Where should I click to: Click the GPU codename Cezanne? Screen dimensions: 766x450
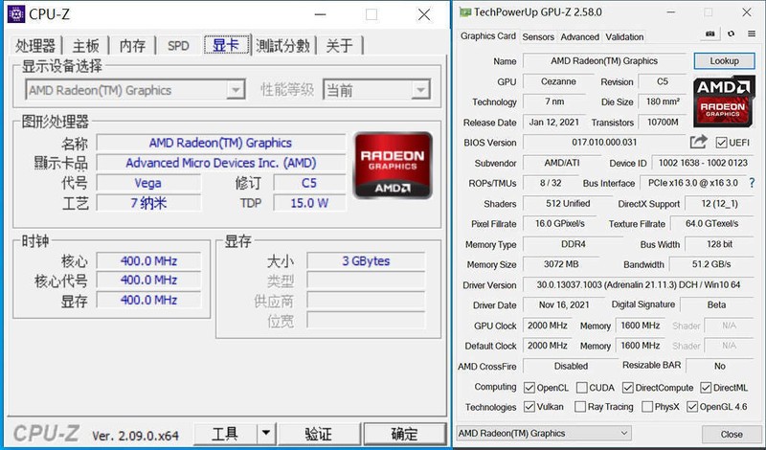(558, 81)
